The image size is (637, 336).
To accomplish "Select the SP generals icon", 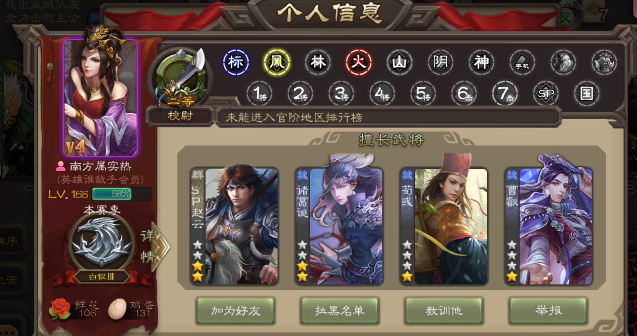I will click(546, 93).
